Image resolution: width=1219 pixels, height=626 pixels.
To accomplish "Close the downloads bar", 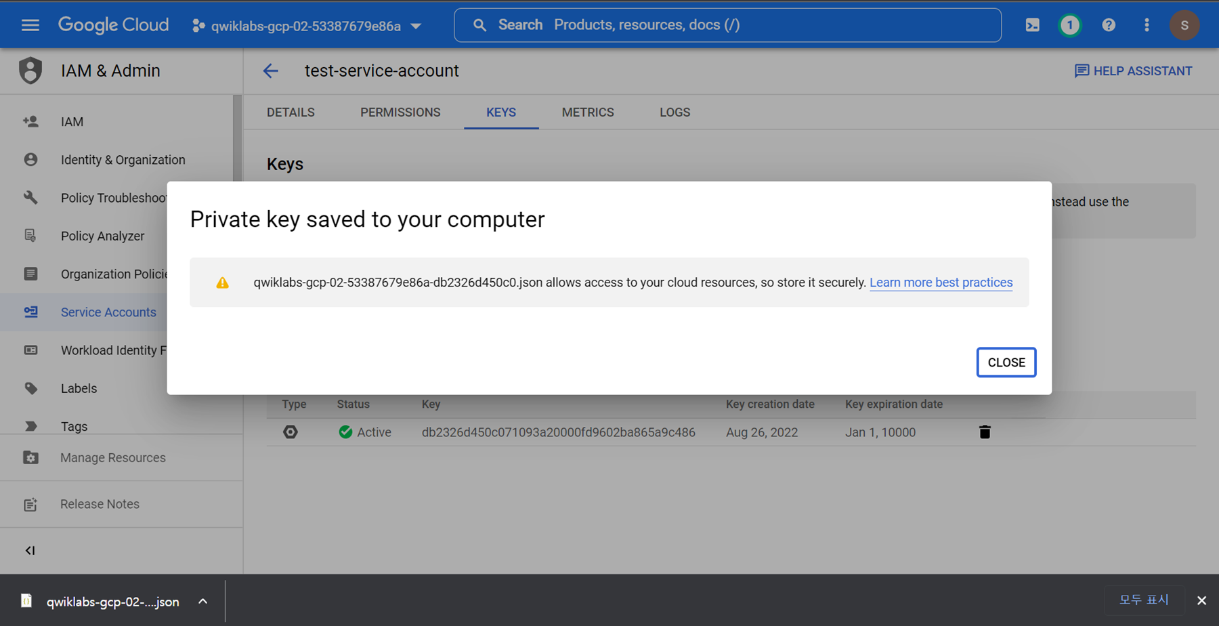I will 1201,600.
